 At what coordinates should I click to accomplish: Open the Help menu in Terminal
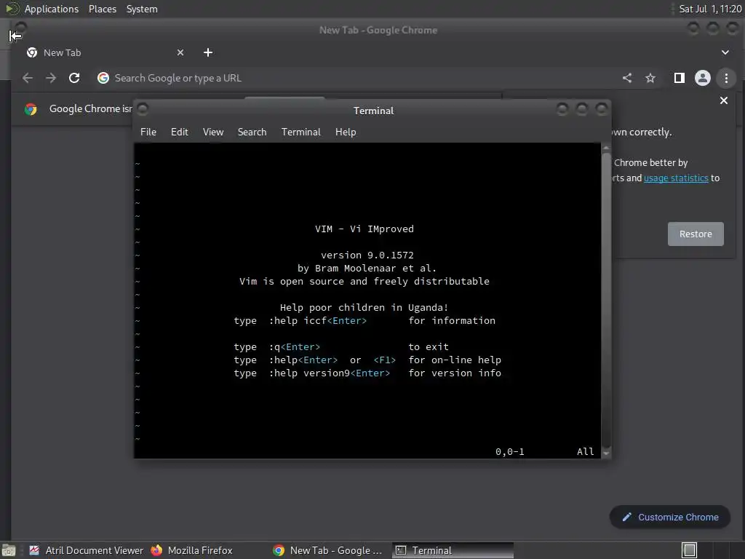coord(346,132)
